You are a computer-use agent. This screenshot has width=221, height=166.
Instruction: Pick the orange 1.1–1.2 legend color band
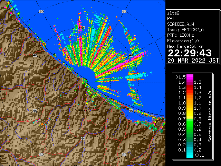[190, 98]
